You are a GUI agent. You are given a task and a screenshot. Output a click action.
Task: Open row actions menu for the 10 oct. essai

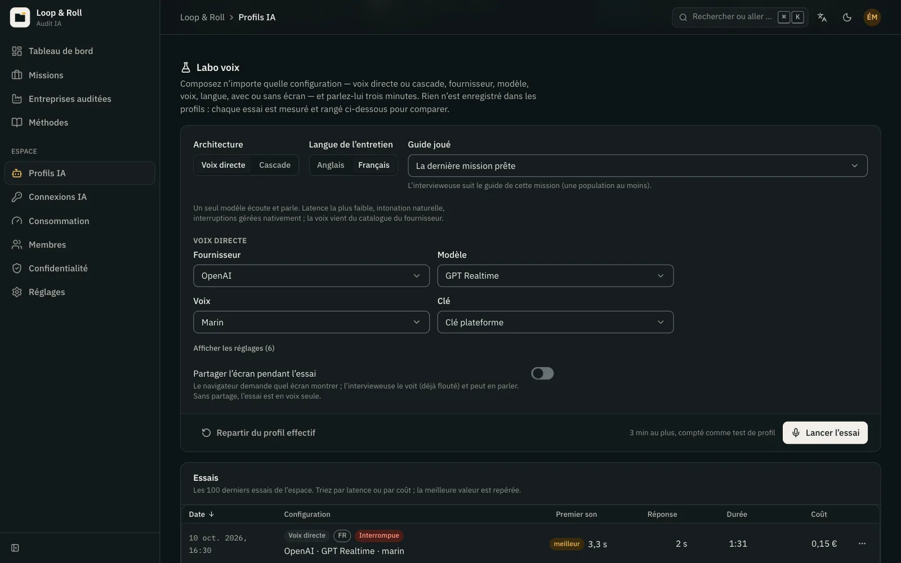point(862,543)
